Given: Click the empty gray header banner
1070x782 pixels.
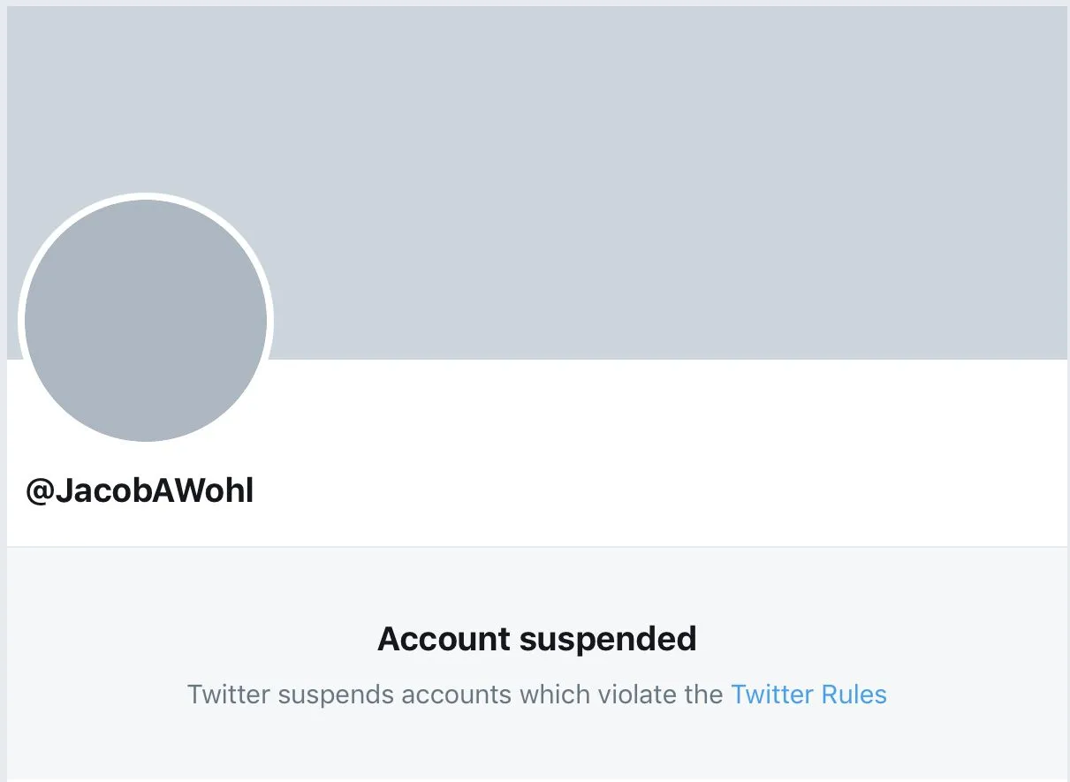Looking at the screenshot, I should [x=618, y=177].
